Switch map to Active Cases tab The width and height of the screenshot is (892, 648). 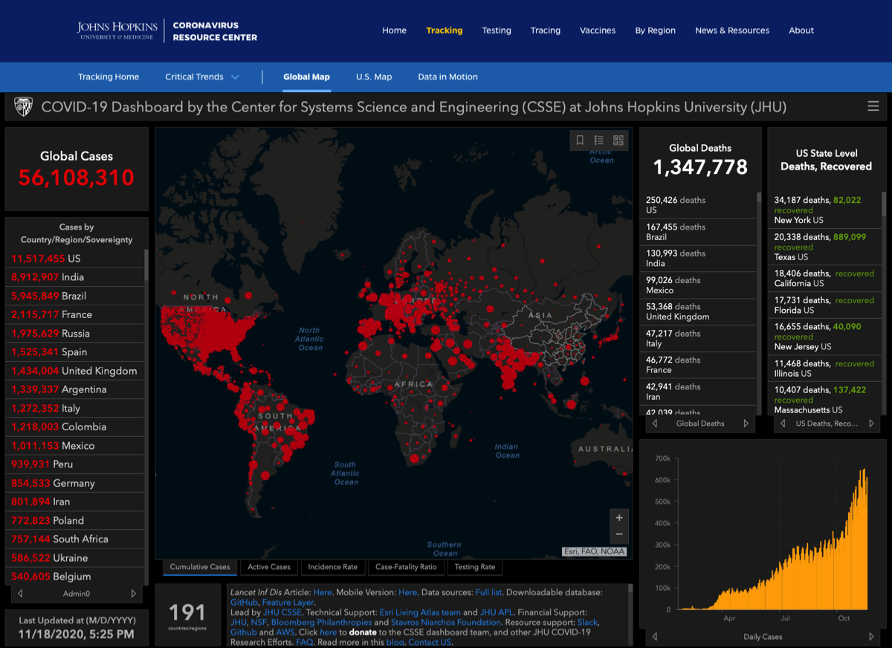(x=269, y=567)
